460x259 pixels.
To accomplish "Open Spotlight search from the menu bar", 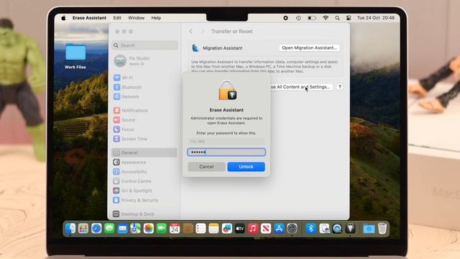I will tap(337, 18).
